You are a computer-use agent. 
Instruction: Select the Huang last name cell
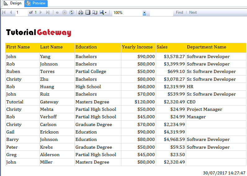(x=57, y=87)
